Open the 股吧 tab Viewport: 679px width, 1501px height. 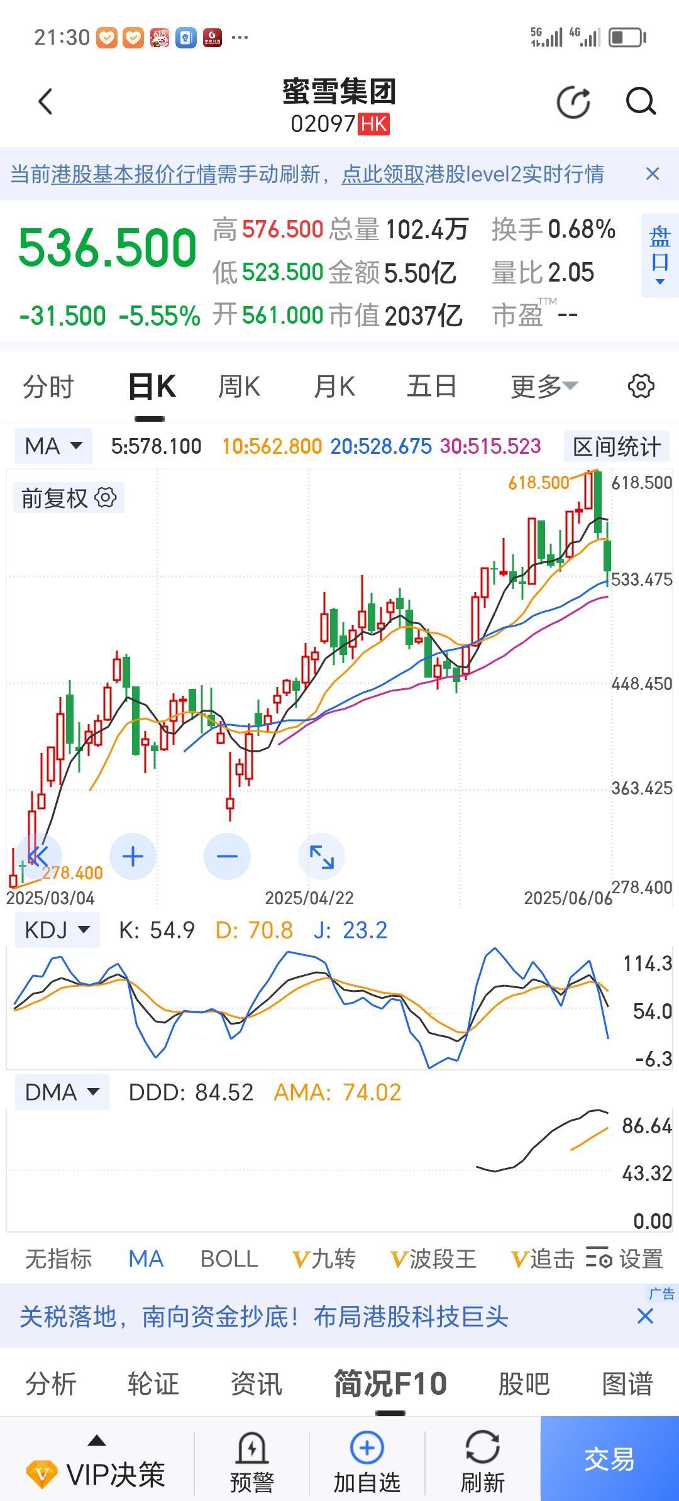[524, 1383]
